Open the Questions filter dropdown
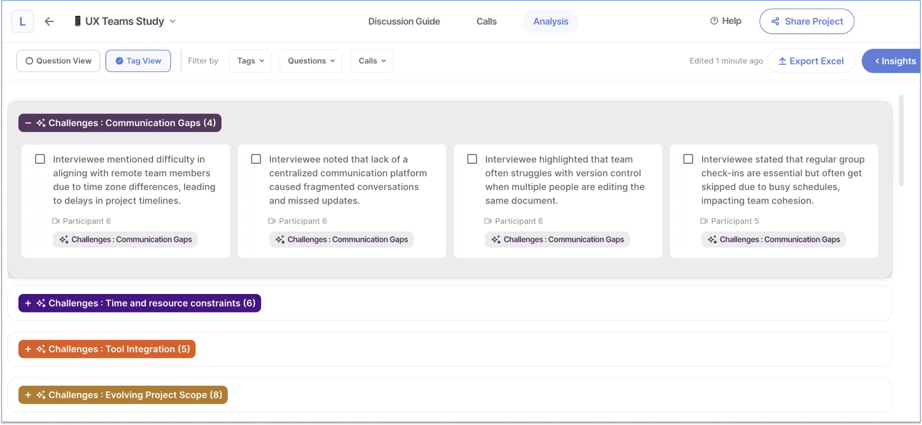This screenshot has width=922, height=425. tap(311, 61)
